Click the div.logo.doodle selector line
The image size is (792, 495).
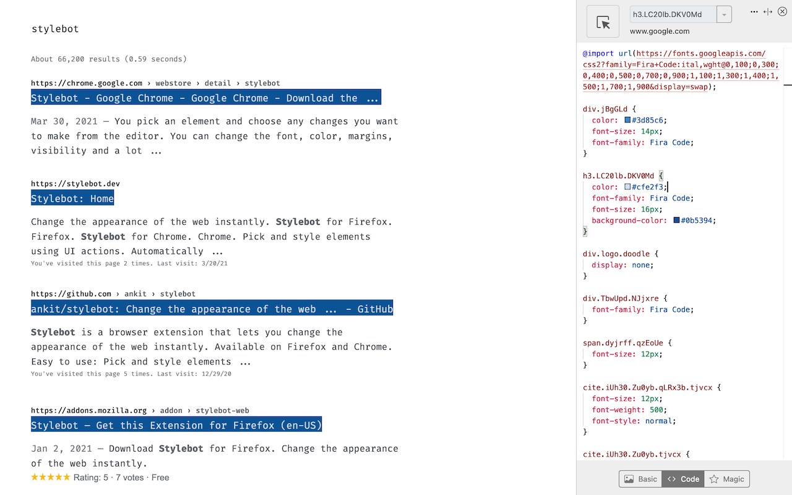[616, 254]
